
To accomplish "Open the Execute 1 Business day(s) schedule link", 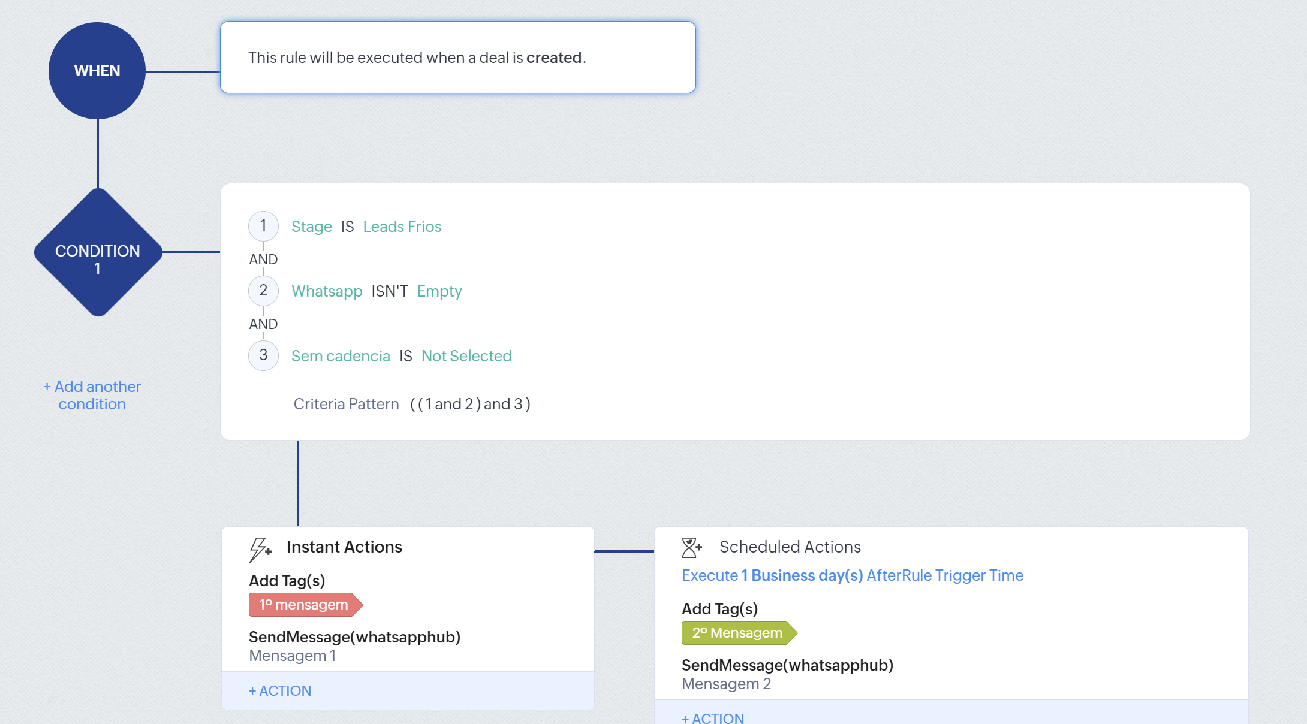I will [852, 575].
